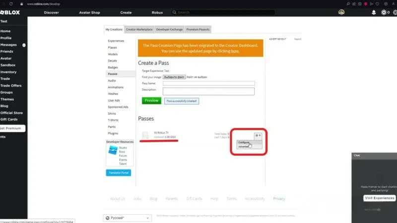Click the Pass Name input field

pos(208,83)
